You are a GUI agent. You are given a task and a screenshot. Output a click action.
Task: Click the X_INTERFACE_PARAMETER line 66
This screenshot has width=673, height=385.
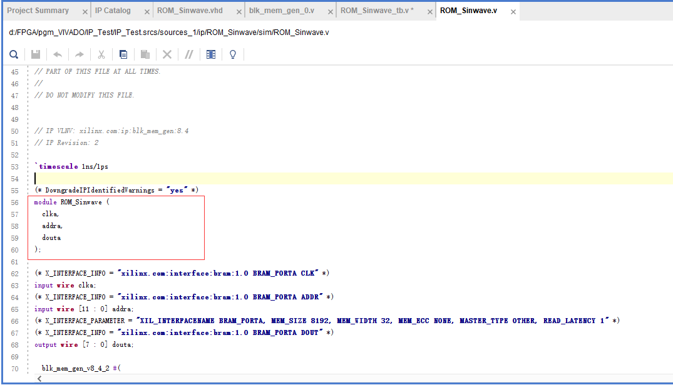[x=327, y=321]
